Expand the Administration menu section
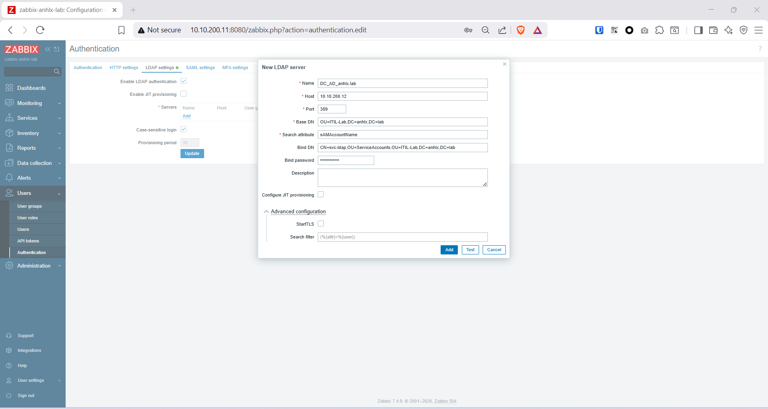768x409 pixels. point(33,266)
